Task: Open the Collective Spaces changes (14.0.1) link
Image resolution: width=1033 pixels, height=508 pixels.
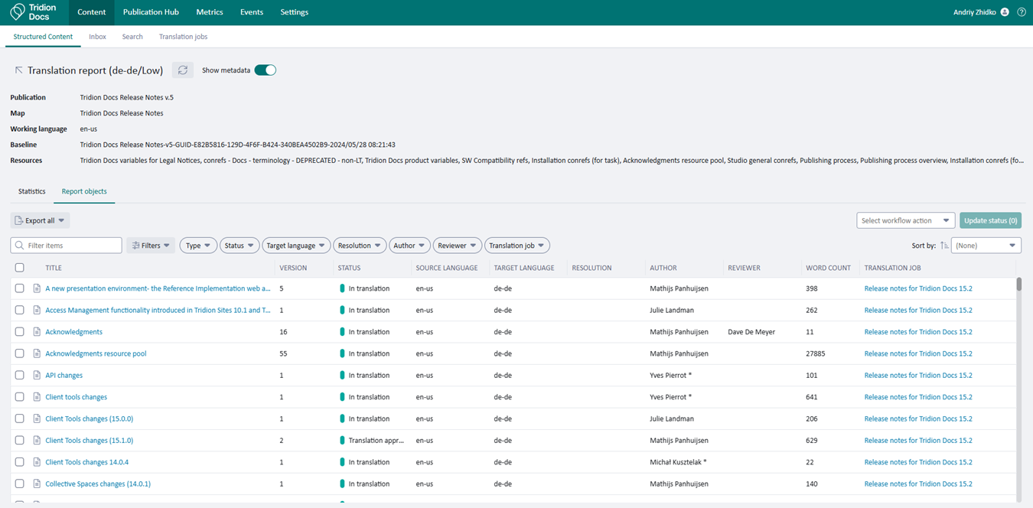Action: tap(98, 484)
